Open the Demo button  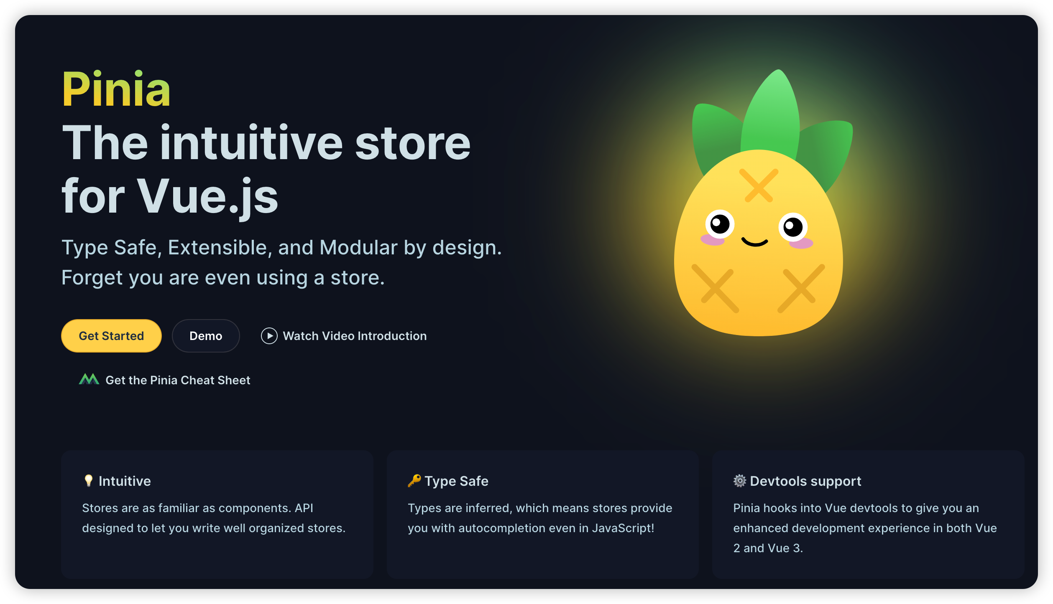pos(206,336)
